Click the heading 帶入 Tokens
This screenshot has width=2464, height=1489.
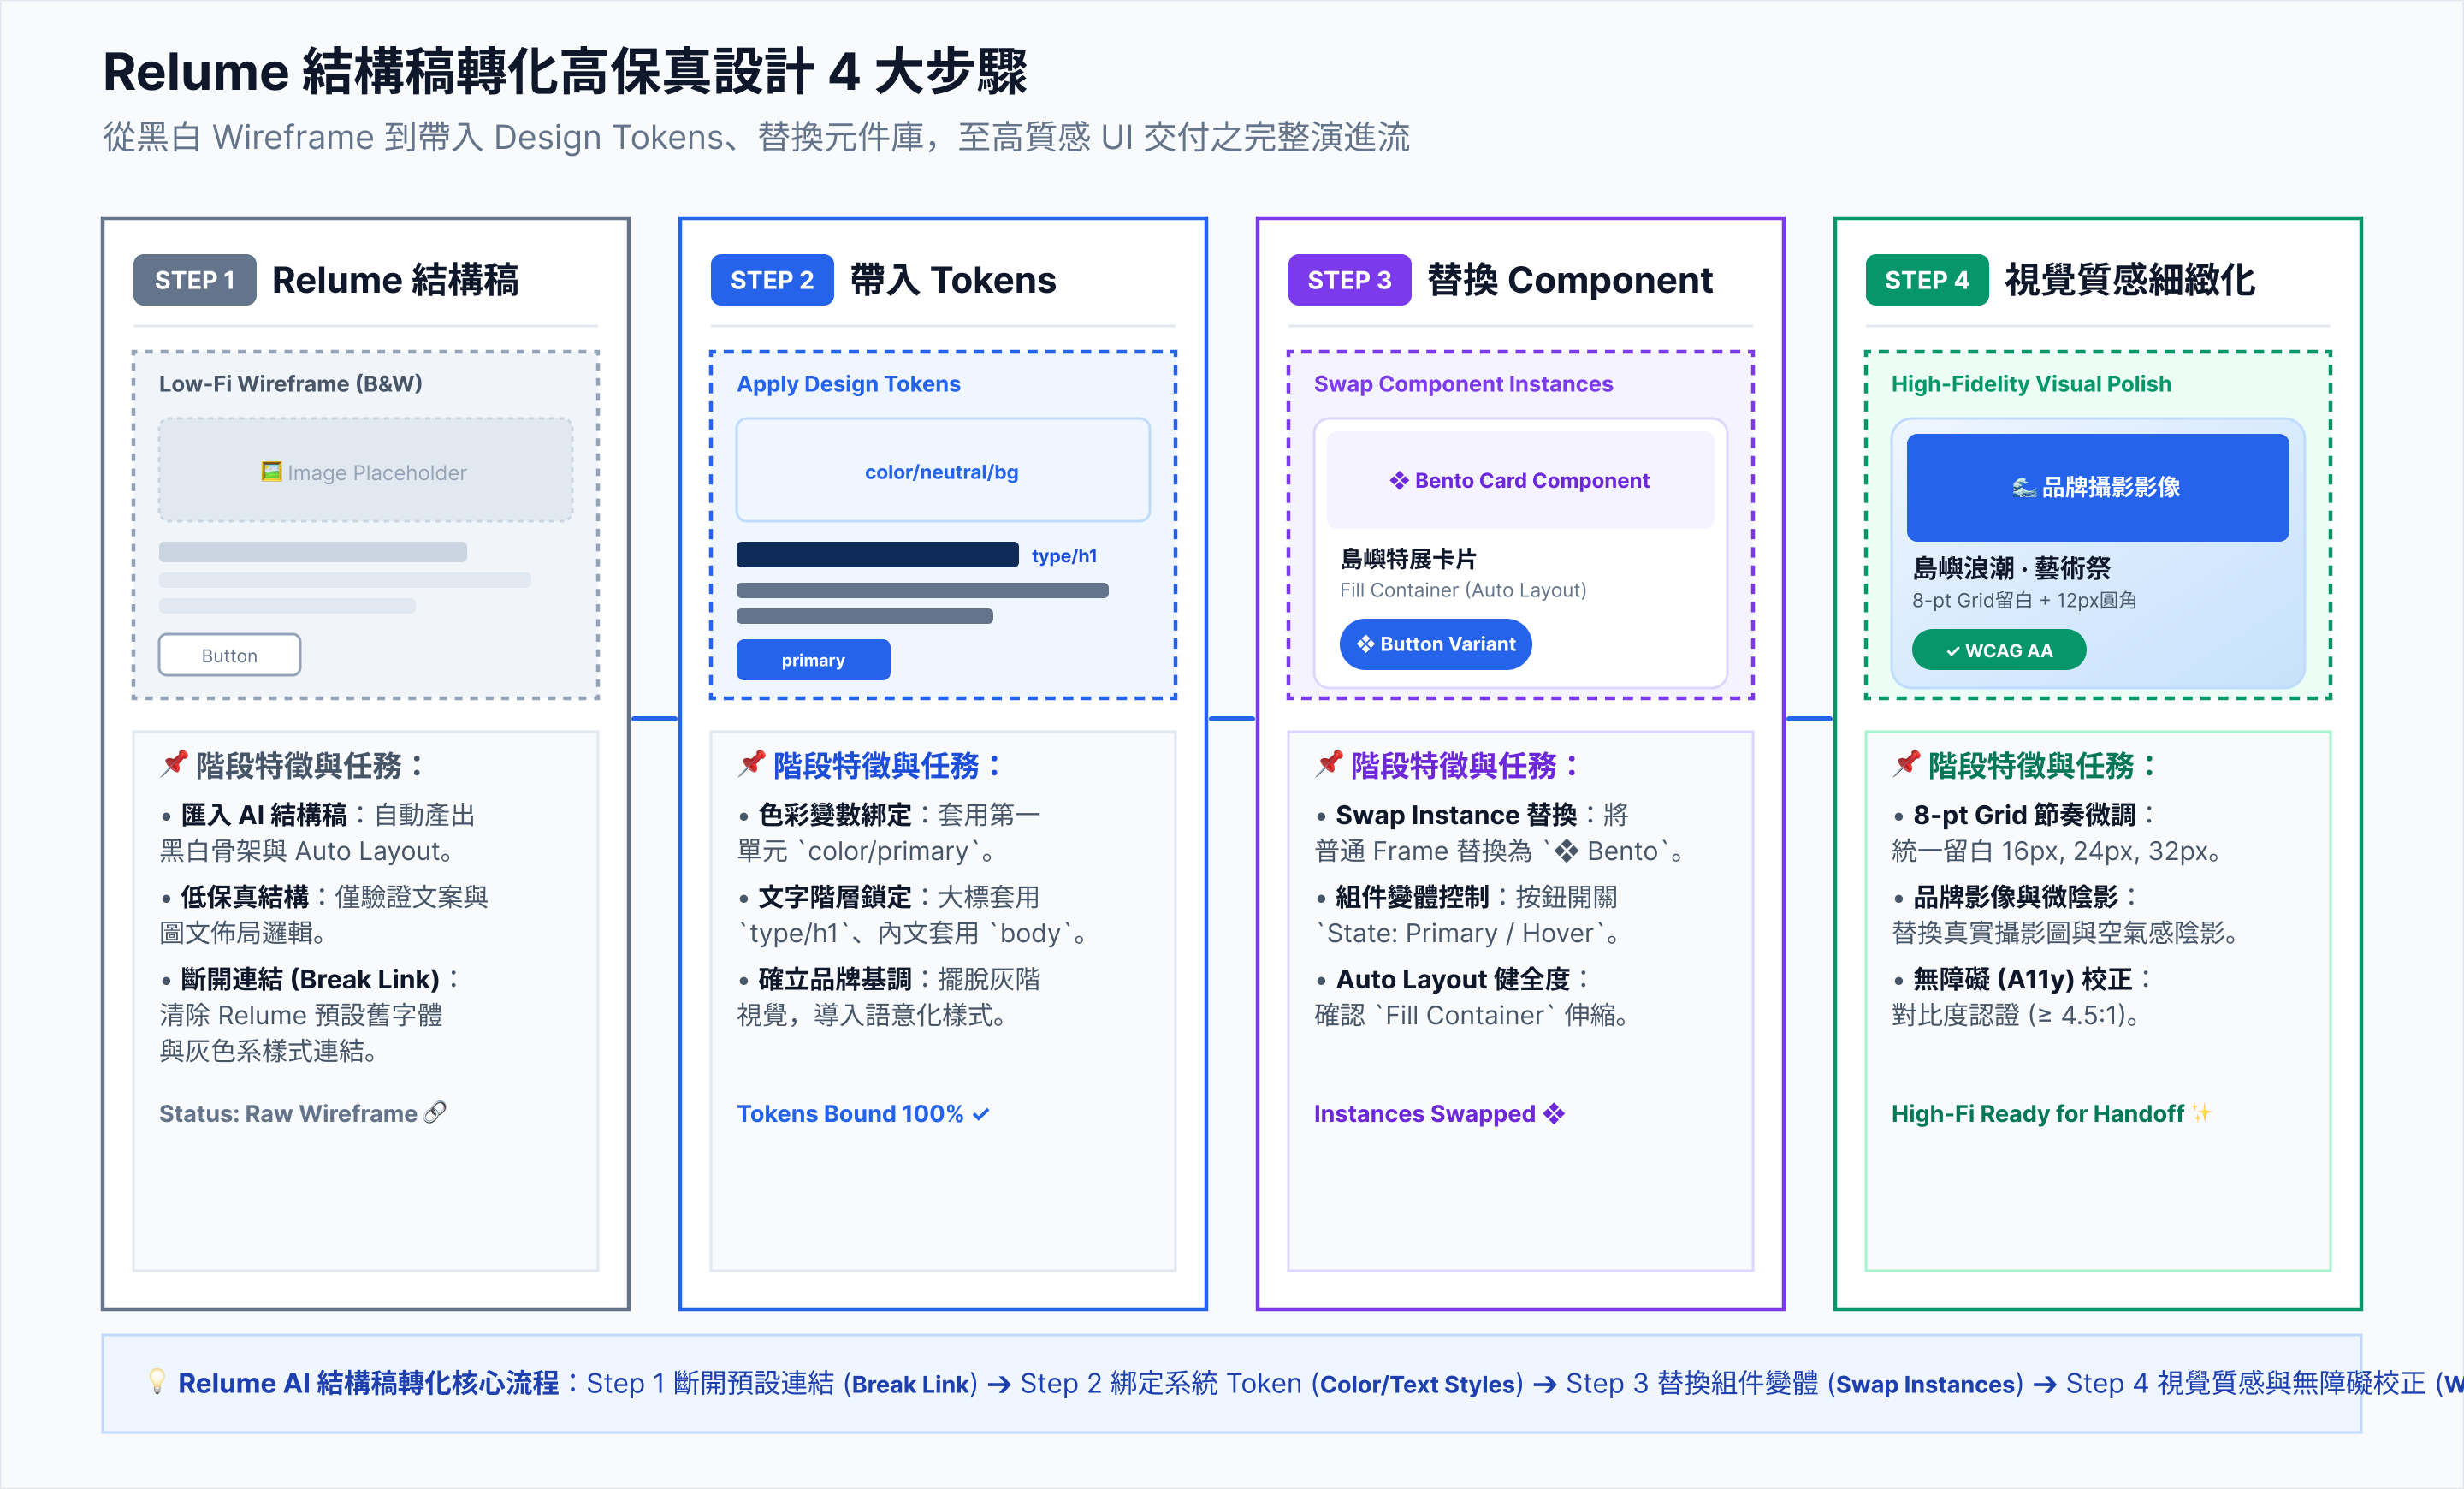click(953, 280)
